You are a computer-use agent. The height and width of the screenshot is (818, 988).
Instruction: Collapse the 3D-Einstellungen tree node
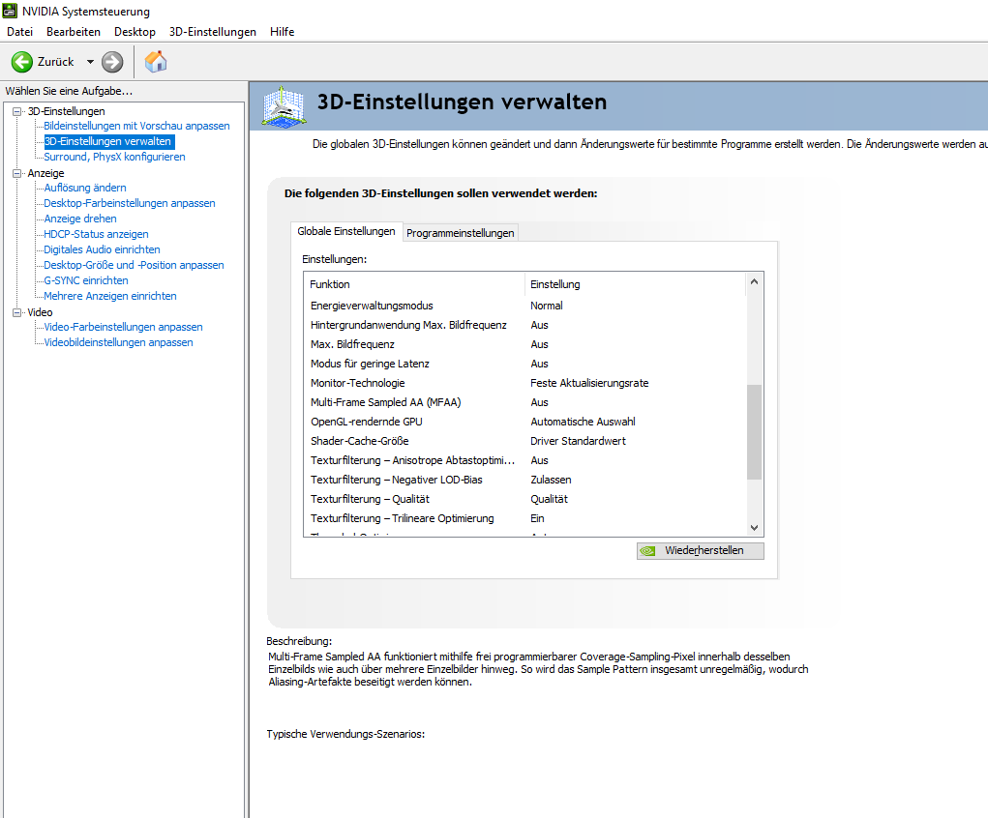17,111
